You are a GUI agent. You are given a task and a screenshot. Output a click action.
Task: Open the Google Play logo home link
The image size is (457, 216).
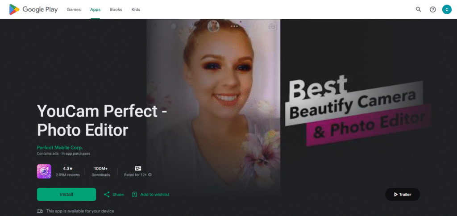(33, 10)
